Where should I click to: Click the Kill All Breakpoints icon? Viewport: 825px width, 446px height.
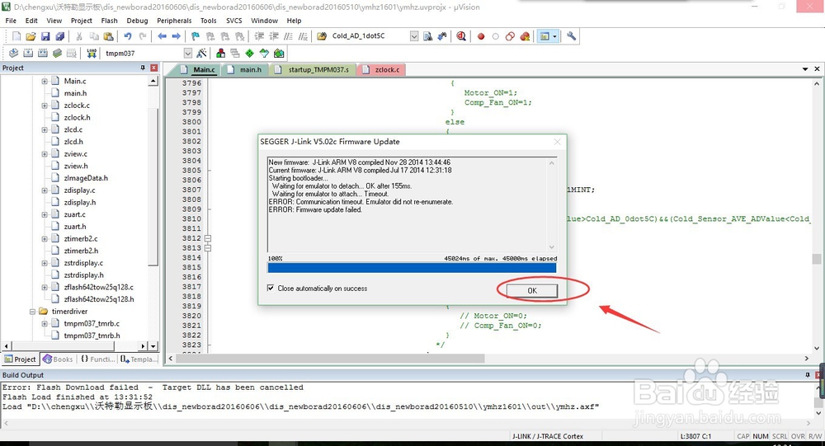(x=525, y=36)
